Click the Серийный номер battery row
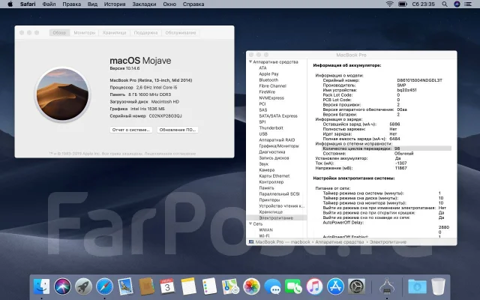 [x=382, y=80]
